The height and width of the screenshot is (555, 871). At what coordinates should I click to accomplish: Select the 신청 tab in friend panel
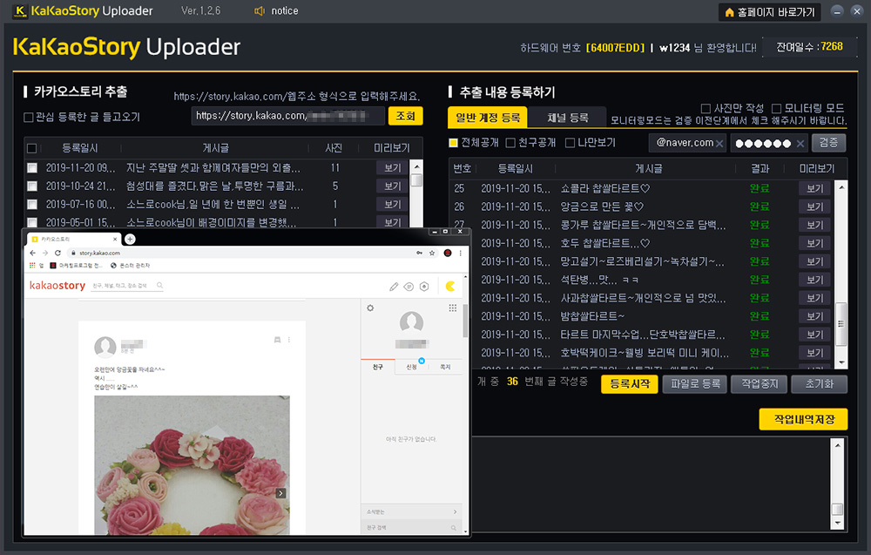point(411,367)
